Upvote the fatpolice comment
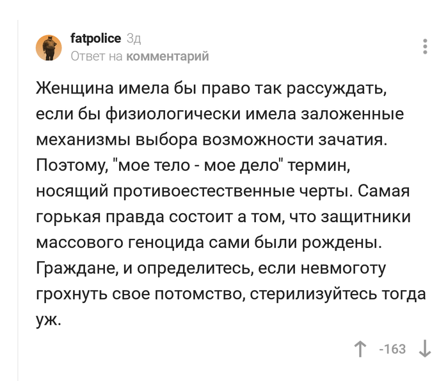Viewport: 448px width, 381px height. [x=360, y=349]
